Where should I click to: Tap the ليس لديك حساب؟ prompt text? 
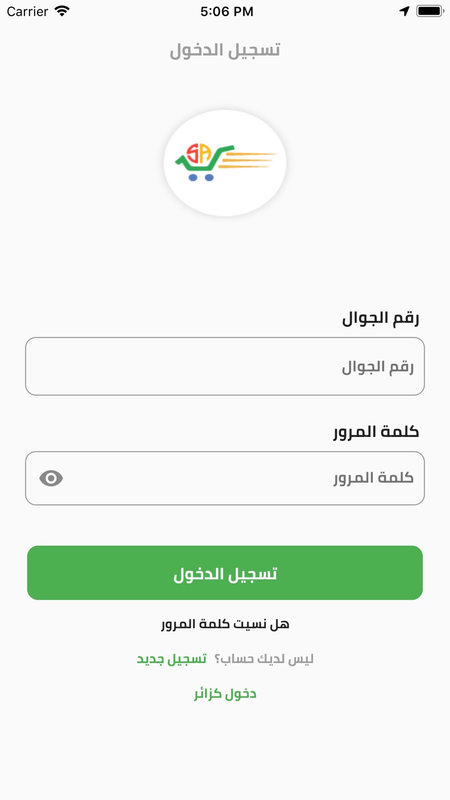[264, 659]
